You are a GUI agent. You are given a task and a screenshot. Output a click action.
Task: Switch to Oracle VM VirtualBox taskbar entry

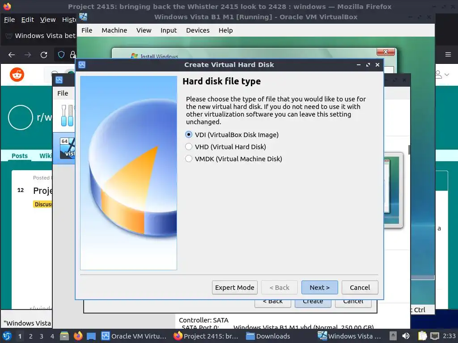(134, 336)
